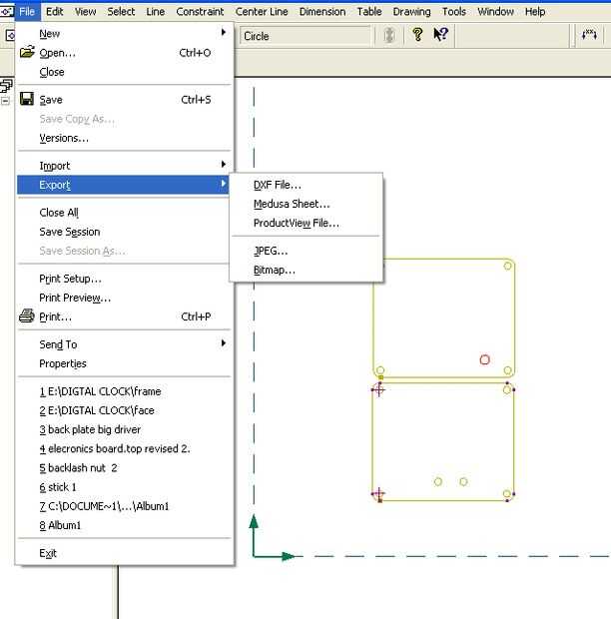Click the cascaded windows icon in left panel
611x619 pixels.
6,85
